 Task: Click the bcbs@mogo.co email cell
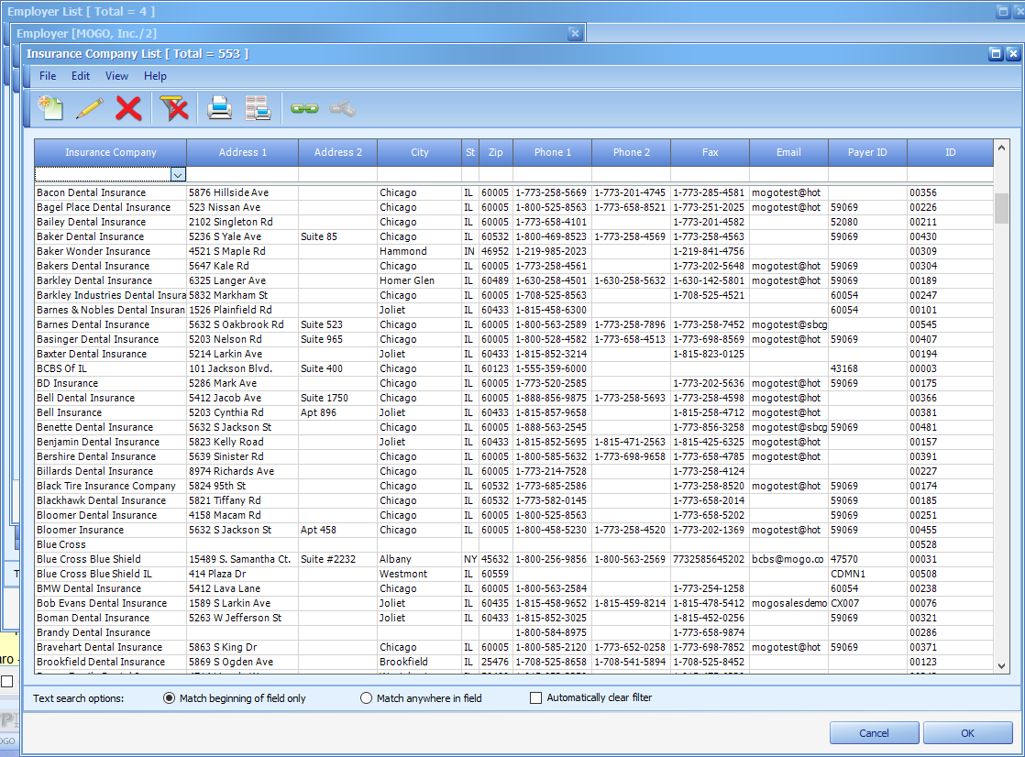click(788, 560)
